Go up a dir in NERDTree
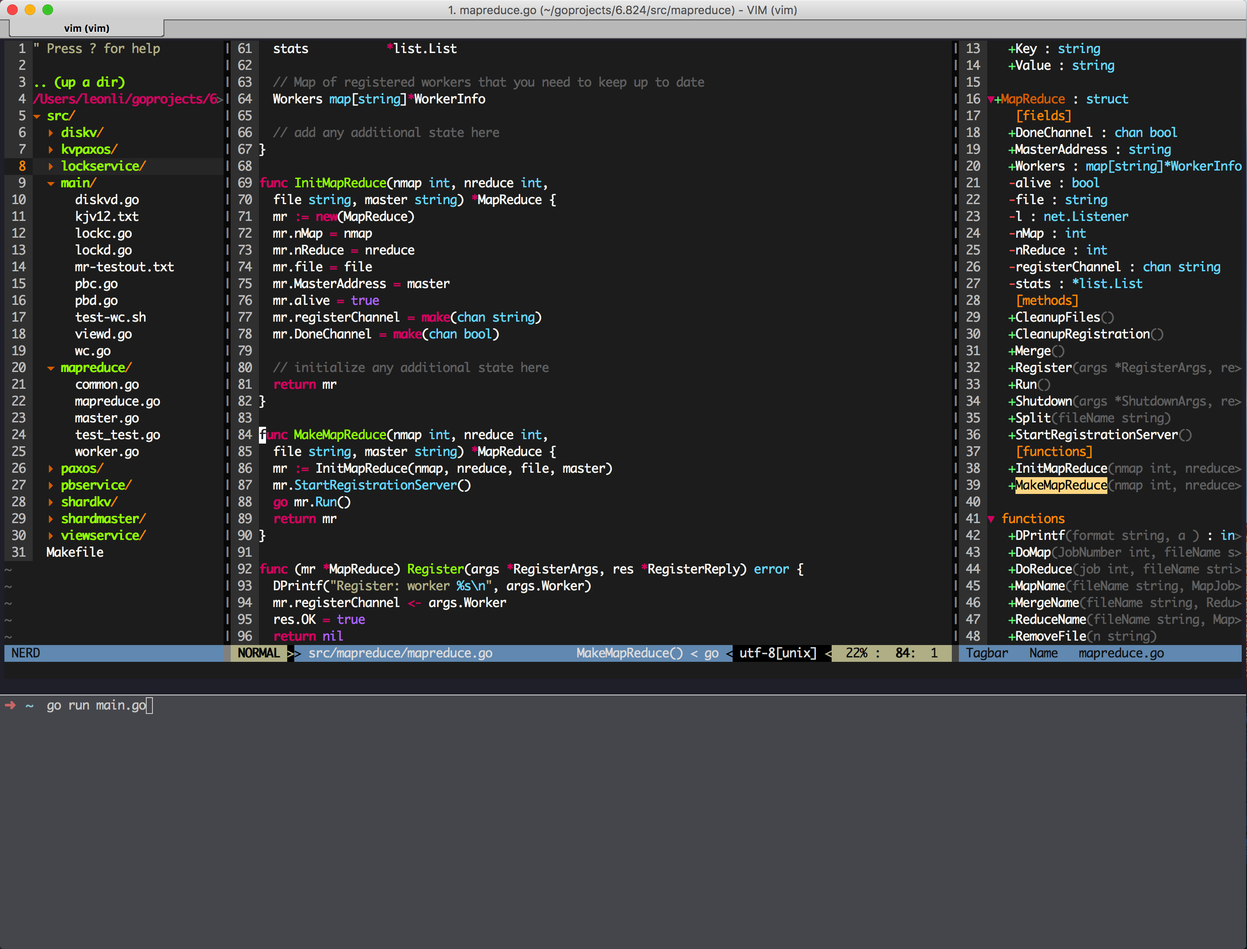This screenshot has width=1247, height=949. tap(79, 83)
